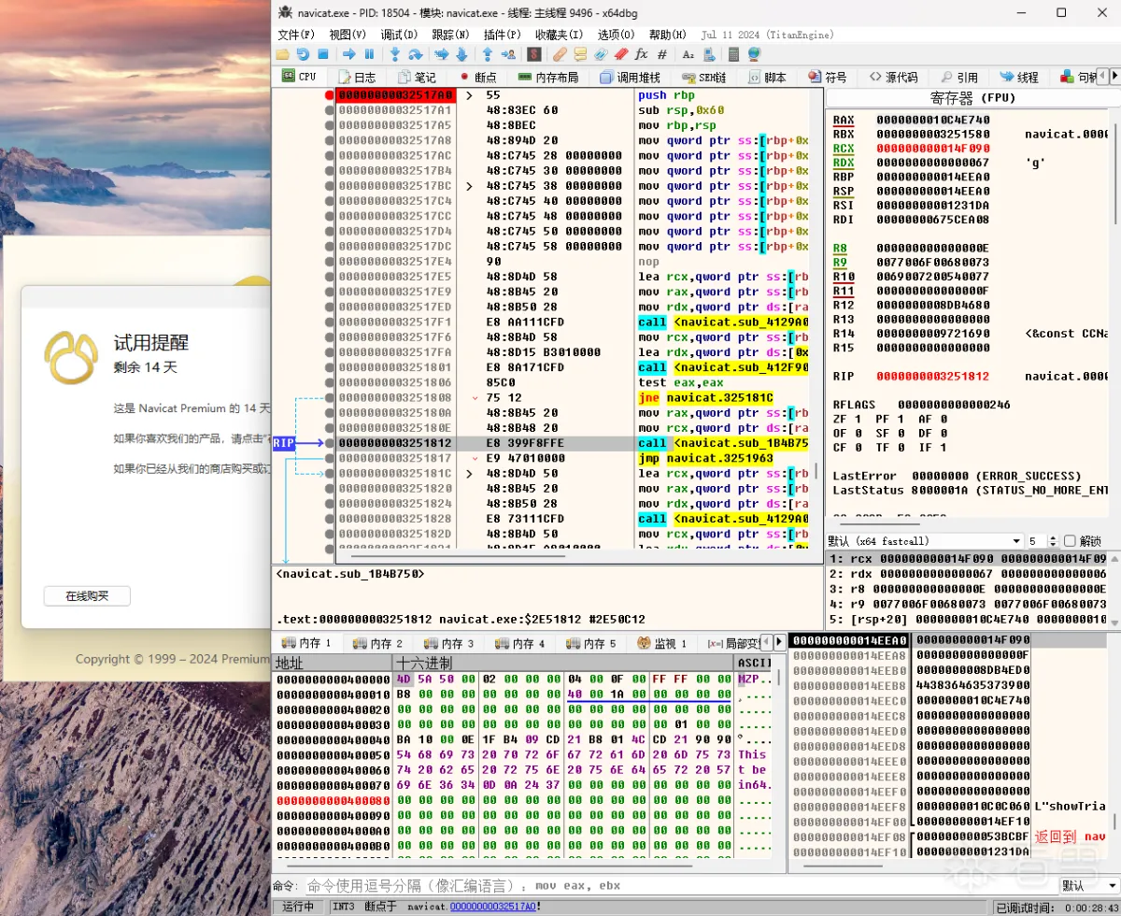Click the restart debugging toolbar icon

pos(304,55)
